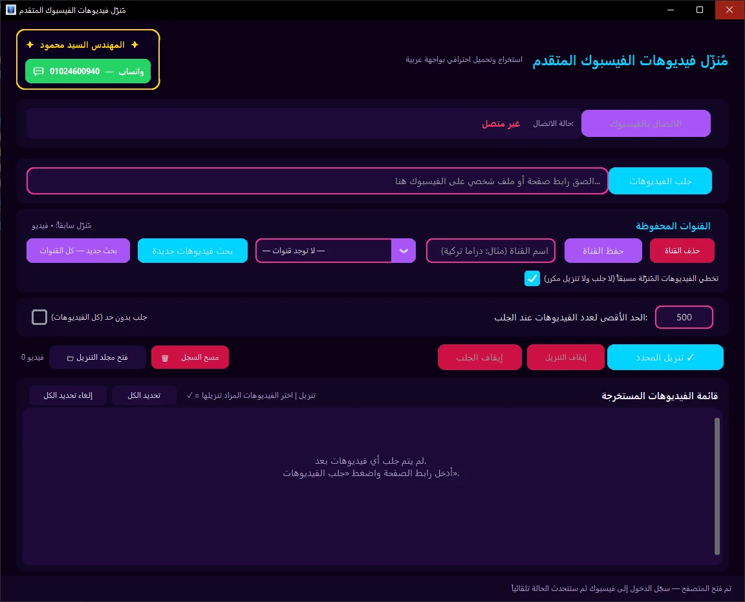
Task: Click بحث فيديوهات جديدة button
Action: click(193, 251)
